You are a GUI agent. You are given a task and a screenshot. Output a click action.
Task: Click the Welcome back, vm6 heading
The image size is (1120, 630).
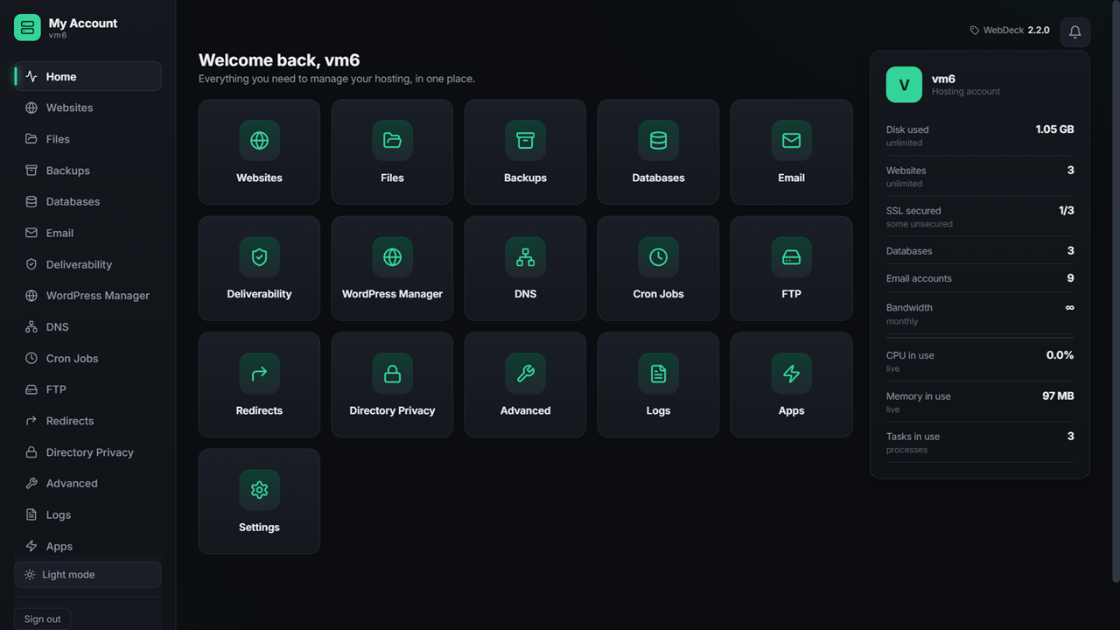click(x=279, y=60)
